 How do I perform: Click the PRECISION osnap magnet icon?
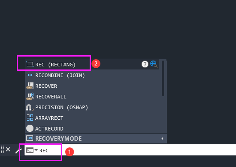30,107
